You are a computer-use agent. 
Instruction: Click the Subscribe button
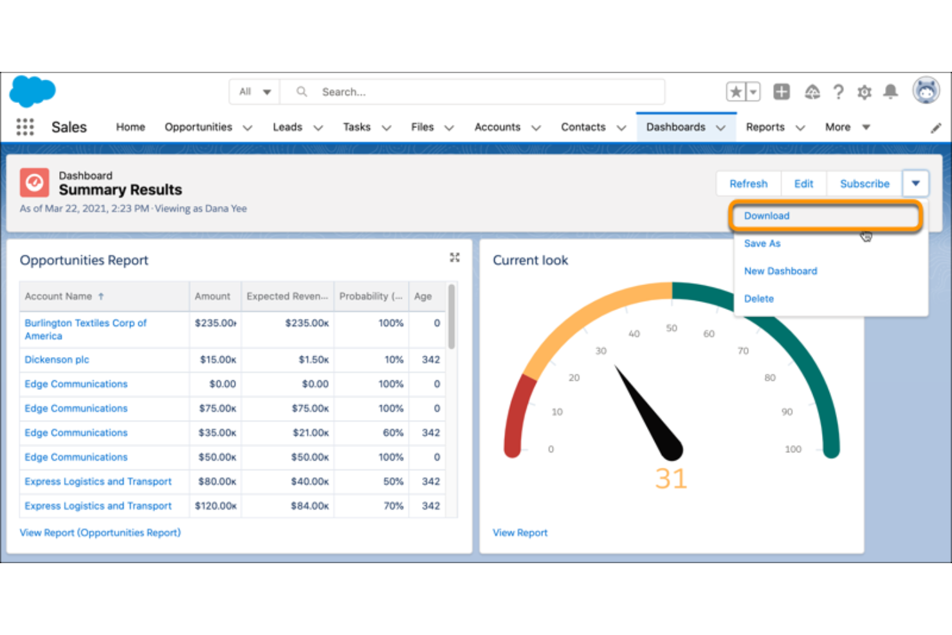pos(865,183)
